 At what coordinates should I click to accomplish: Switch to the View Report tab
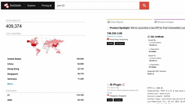[x=115, y=22]
